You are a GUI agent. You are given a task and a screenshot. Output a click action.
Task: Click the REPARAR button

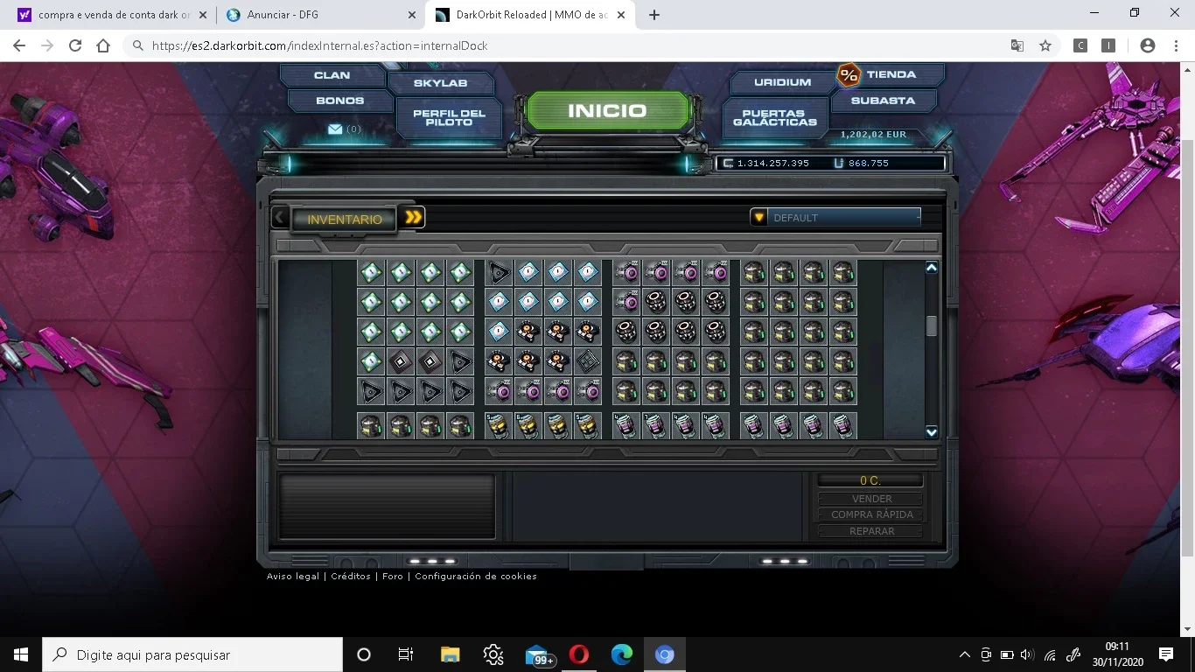pyautogui.click(x=871, y=531)
